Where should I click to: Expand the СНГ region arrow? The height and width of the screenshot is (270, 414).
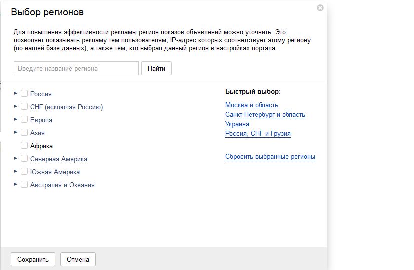(16, 106)
